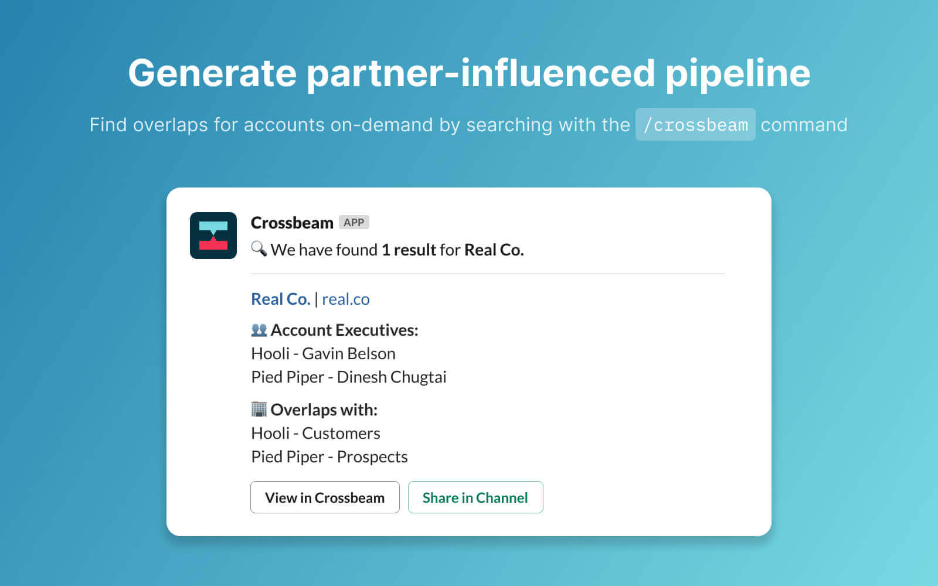Click the office building Overlaps icon

(259, 408)
